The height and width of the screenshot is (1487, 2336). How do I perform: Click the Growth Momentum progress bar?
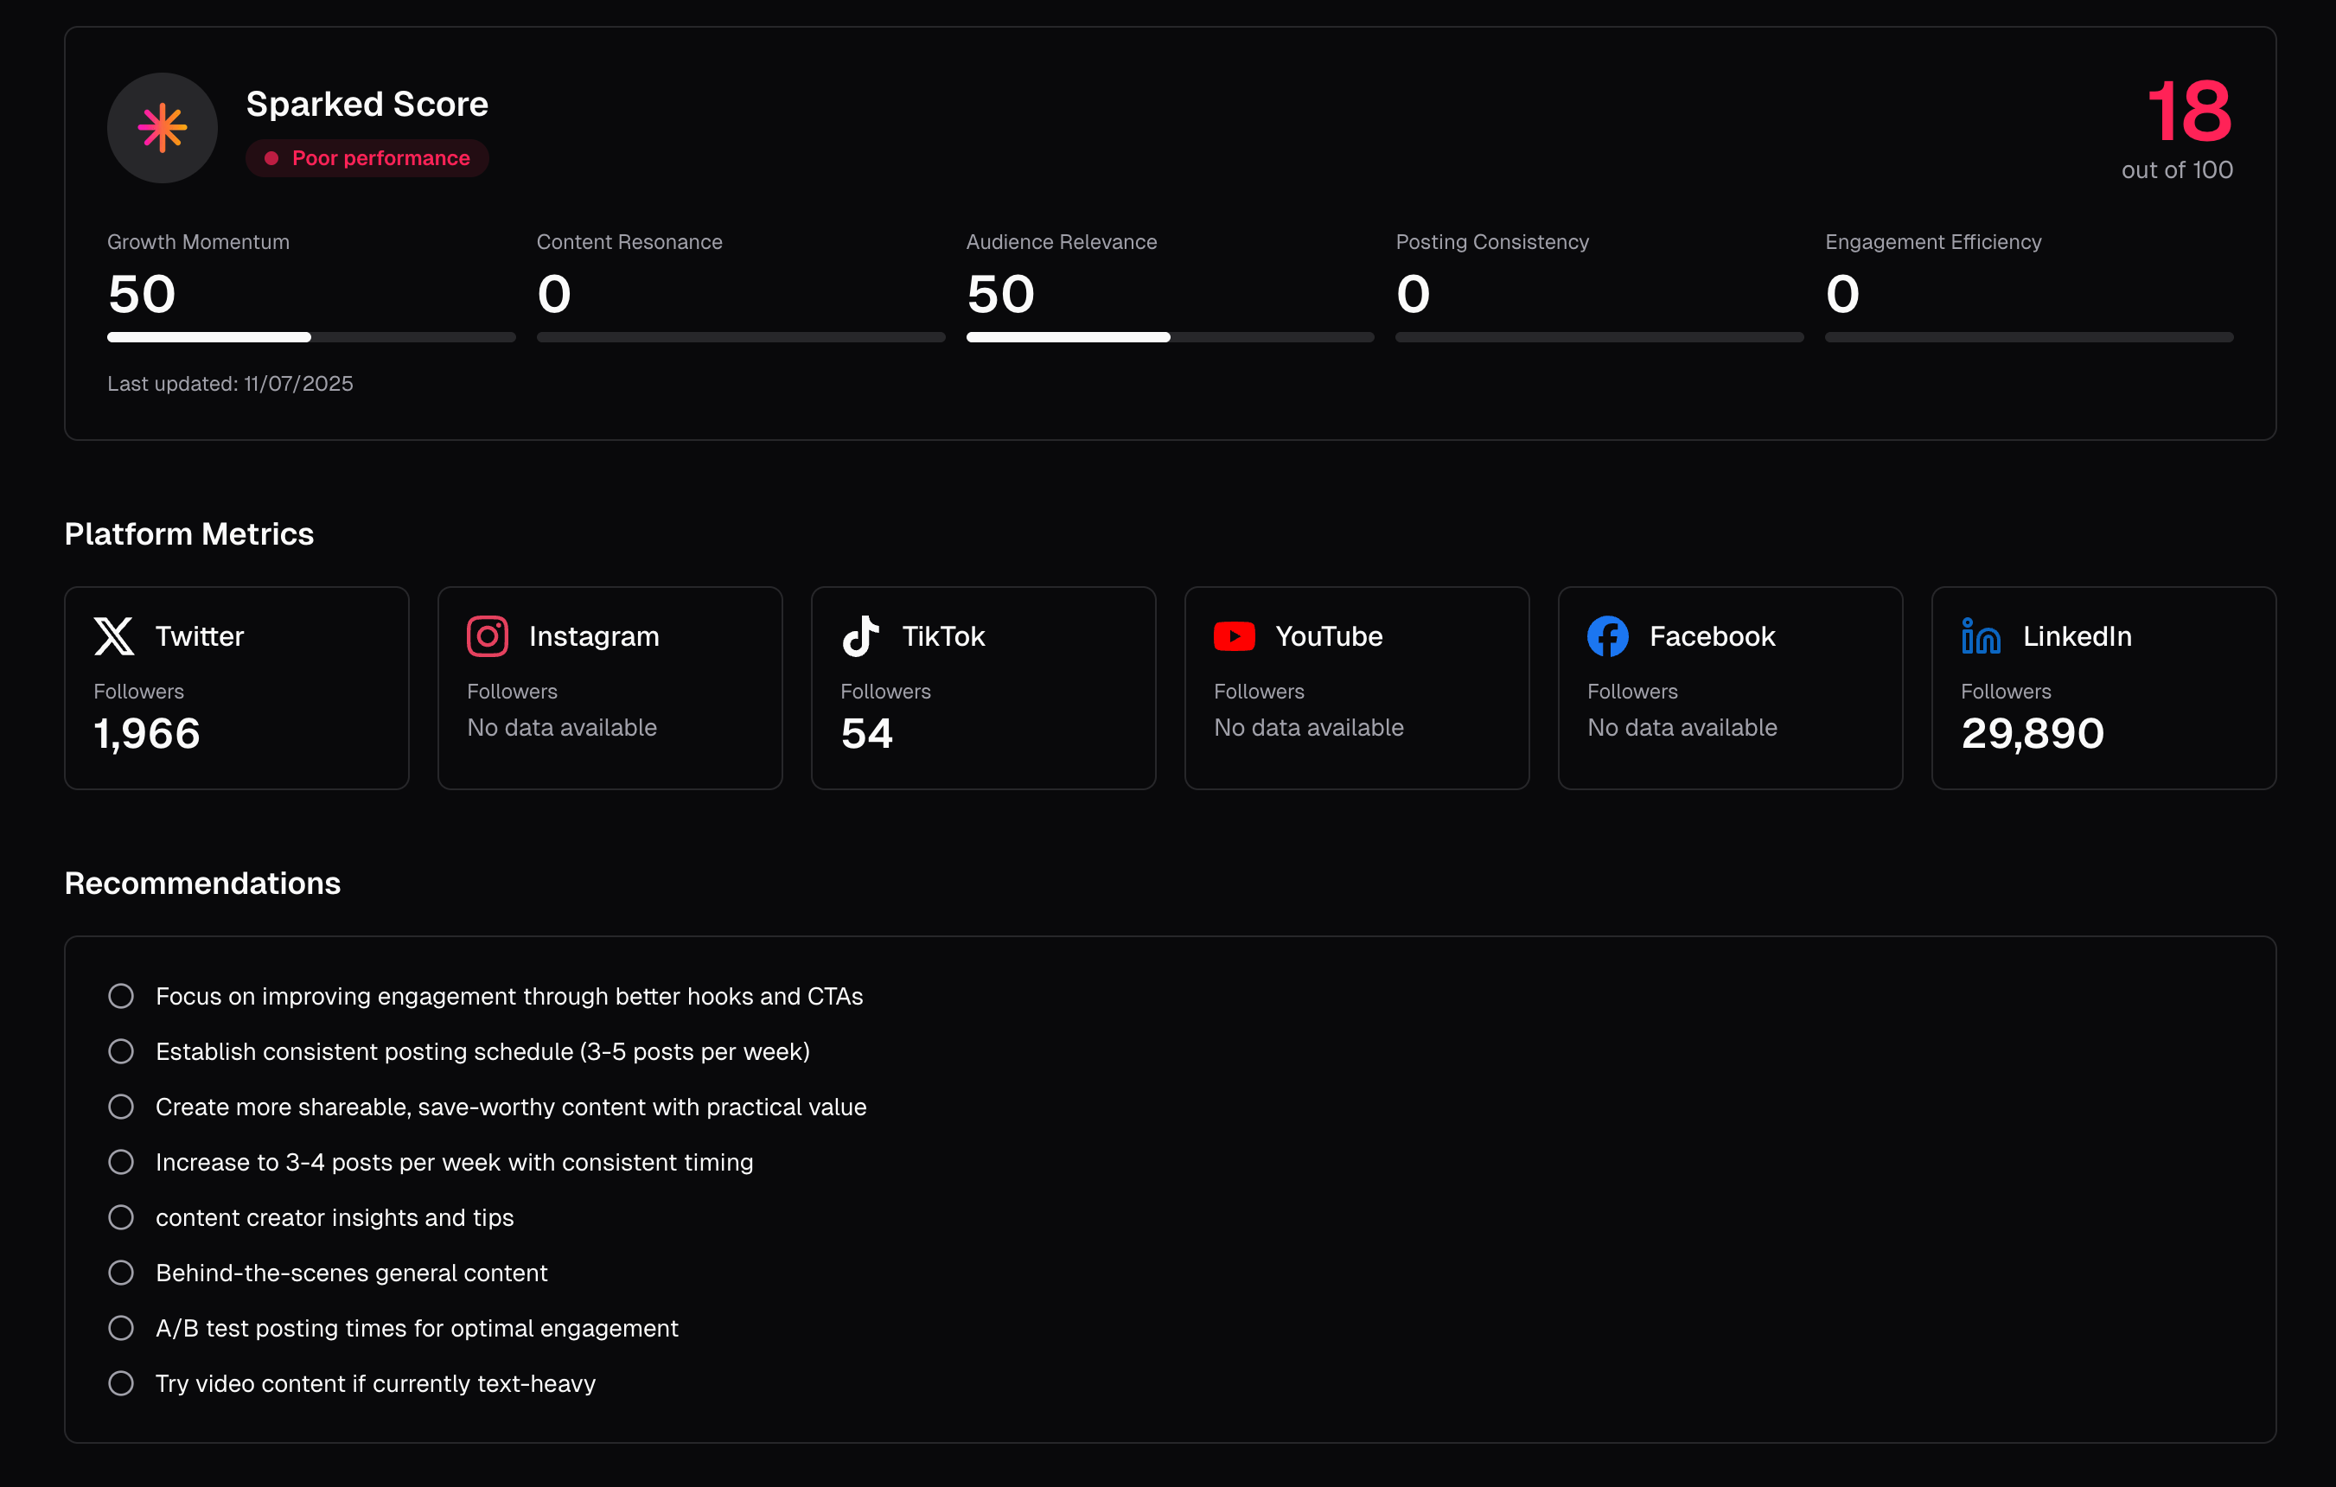(x=310, y=337)
